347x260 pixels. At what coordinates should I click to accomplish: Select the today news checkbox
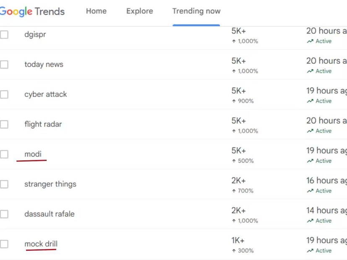coord(4,65)
